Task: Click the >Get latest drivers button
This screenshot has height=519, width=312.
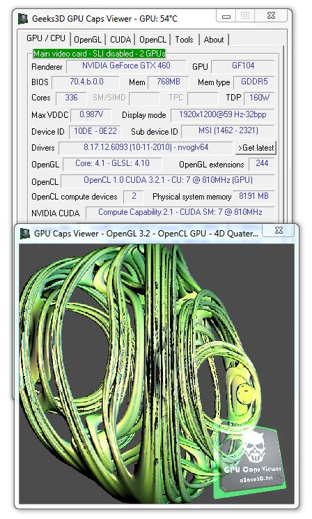Action: 256,148
